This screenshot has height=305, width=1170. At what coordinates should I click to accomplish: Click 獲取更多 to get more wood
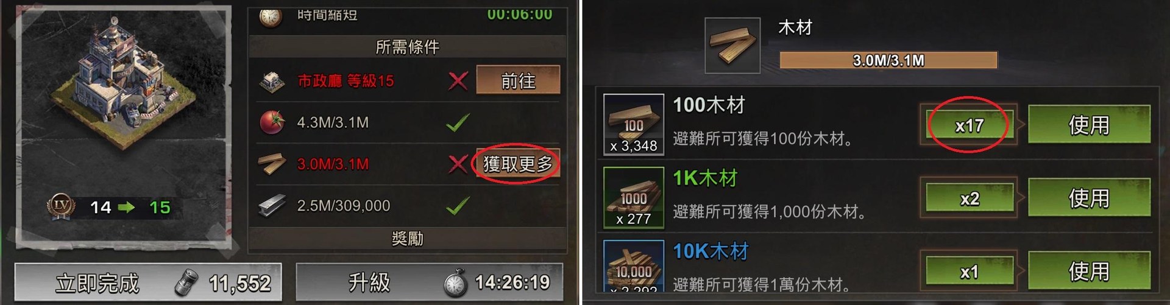[518, 164]
